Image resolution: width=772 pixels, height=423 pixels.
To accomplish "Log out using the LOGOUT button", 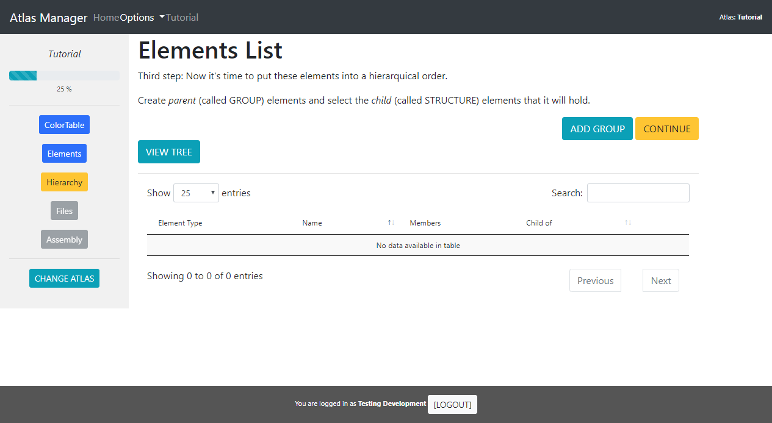I will point(452,405).
